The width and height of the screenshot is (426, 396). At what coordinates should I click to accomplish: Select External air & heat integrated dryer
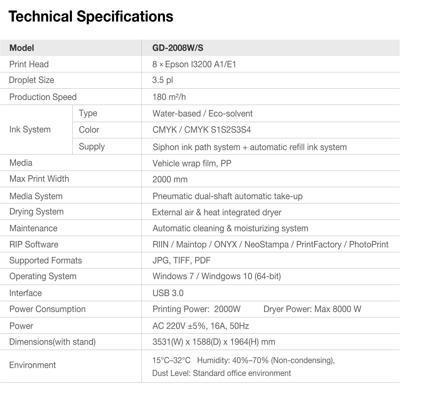pos(217,212)
